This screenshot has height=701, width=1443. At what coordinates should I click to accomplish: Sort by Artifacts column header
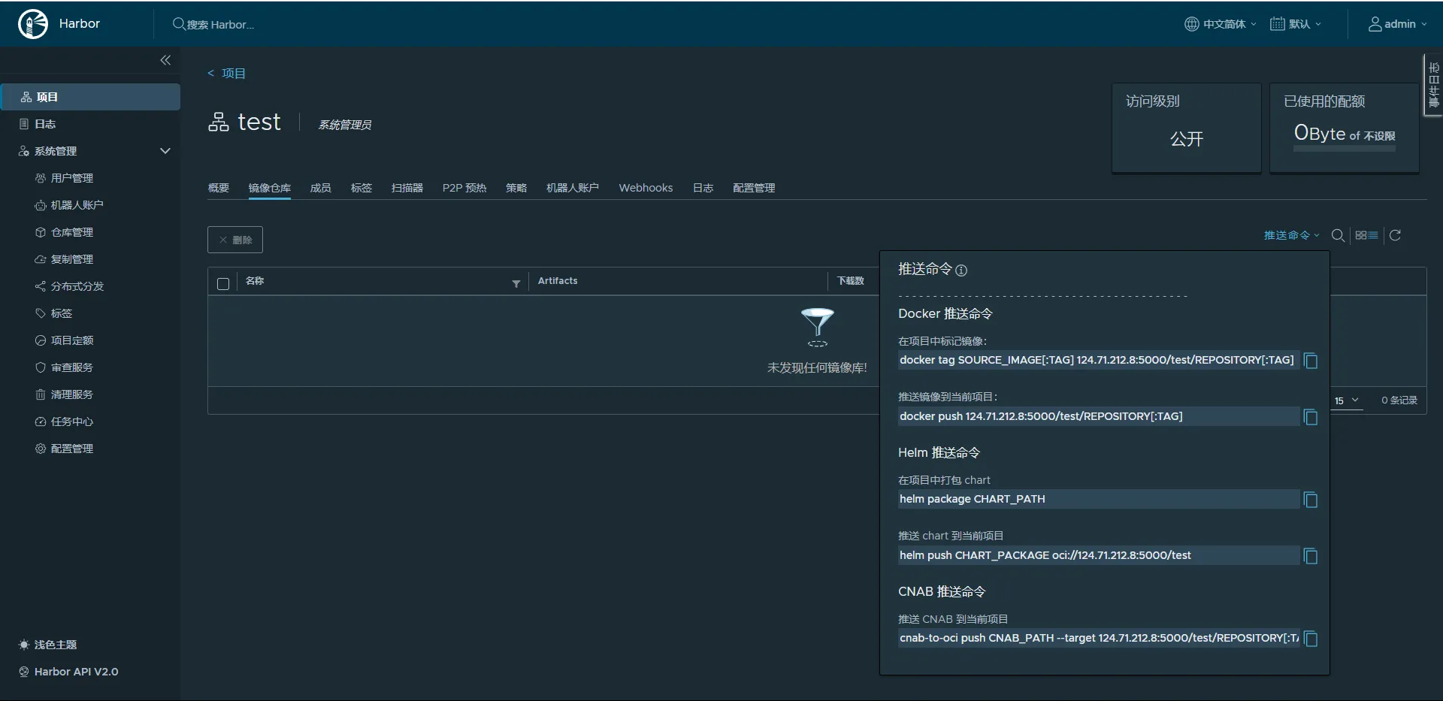pos(558,281)
